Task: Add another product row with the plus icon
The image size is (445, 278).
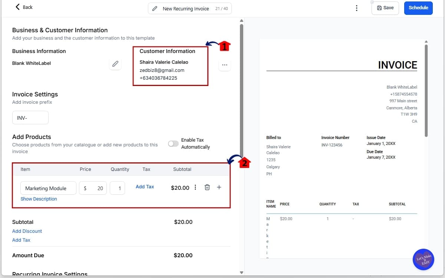Action: coord(219,187)
